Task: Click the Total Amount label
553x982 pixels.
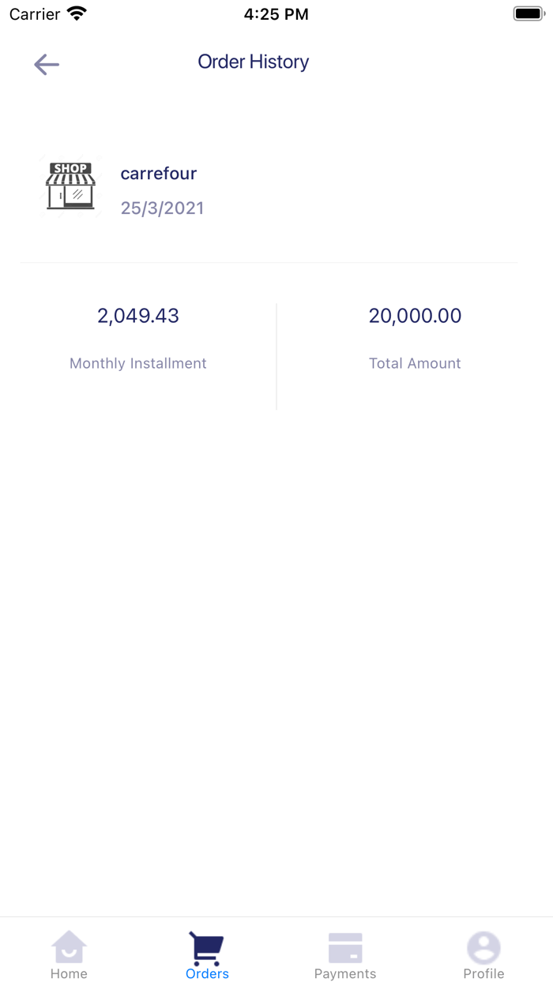Action: click(x=415, y=363)
